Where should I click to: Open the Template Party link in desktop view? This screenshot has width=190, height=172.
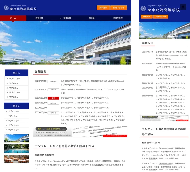(60, 161)
